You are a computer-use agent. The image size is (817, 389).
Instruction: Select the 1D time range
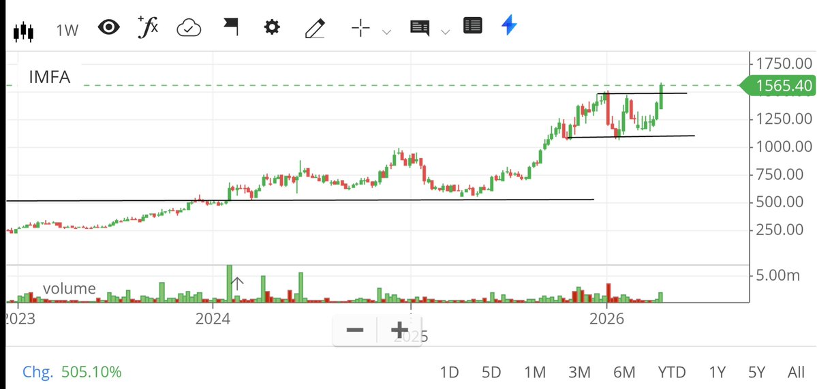click(x=449, y=373)
